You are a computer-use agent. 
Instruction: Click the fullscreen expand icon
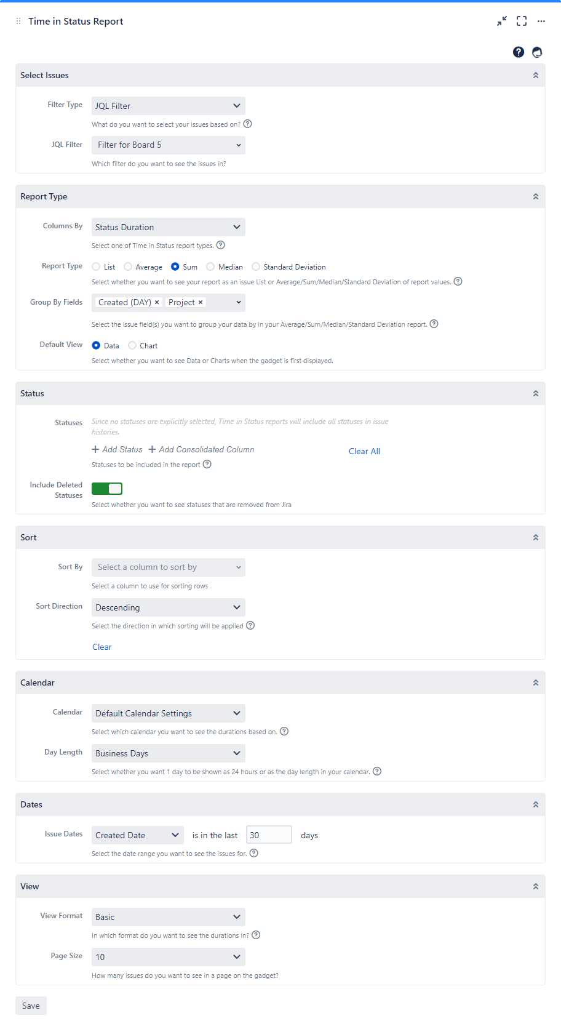521,21
